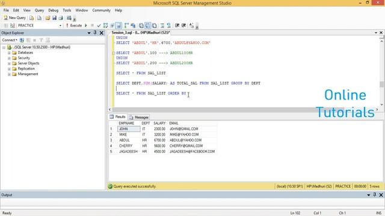
Task: Close the Output panel
Action: pyautogui.click(x=381, y=195)
